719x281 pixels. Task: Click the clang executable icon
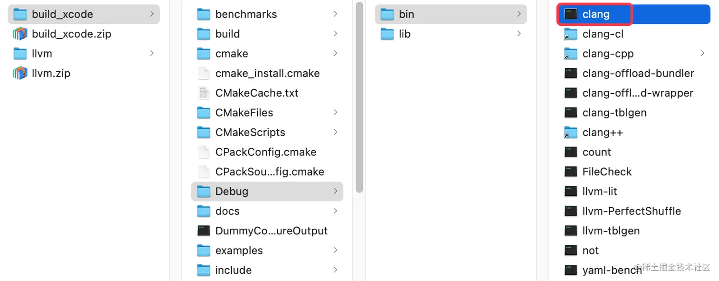[x=571, y=14]
